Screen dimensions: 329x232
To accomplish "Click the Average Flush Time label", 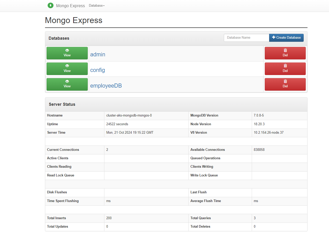I will click(205, 201).
